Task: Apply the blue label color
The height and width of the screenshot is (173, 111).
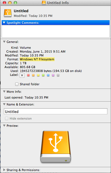Action: click(x=48, y=75)
